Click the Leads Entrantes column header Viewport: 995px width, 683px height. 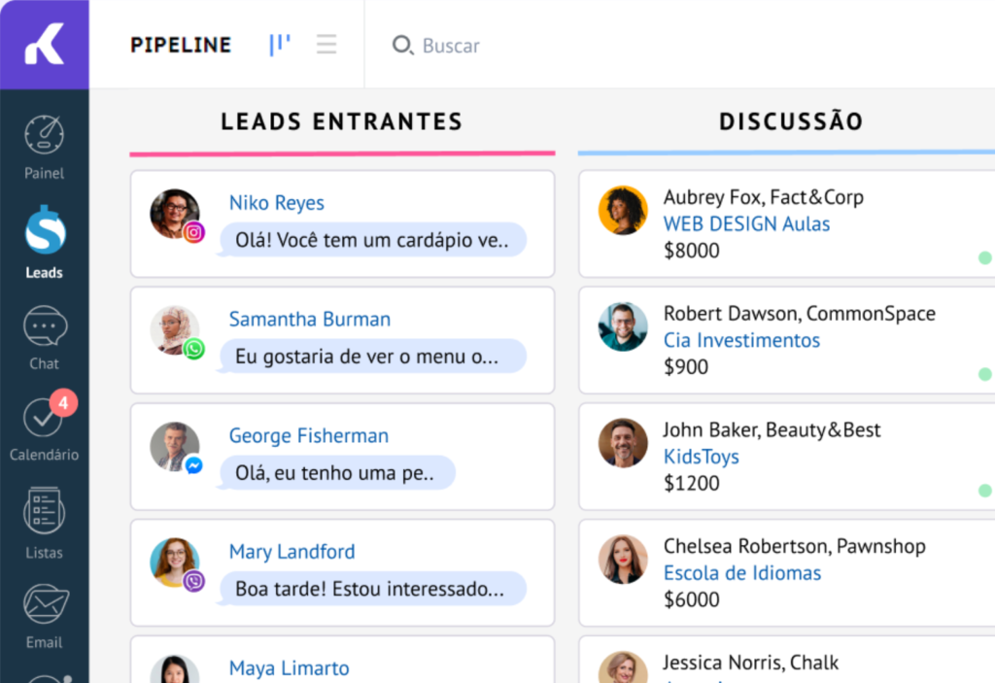point(341,121)
